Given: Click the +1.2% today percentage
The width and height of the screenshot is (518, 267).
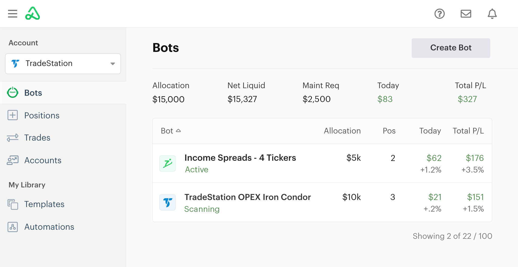Looking at the screenshot, I should (431, 170).
